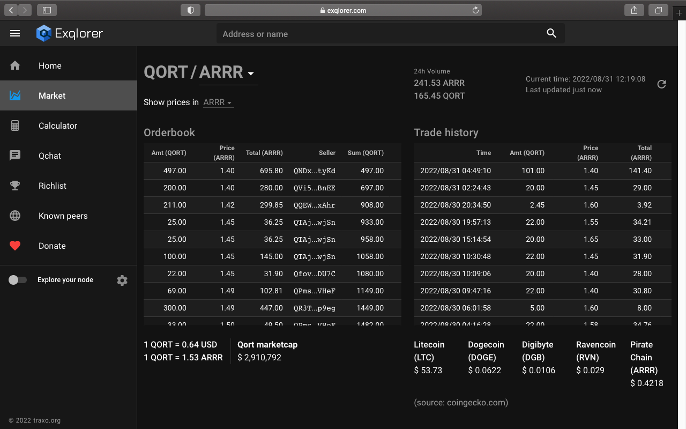Click the Donate heart icon
Viewport: 686px width, 429px height.
[15, 246]
